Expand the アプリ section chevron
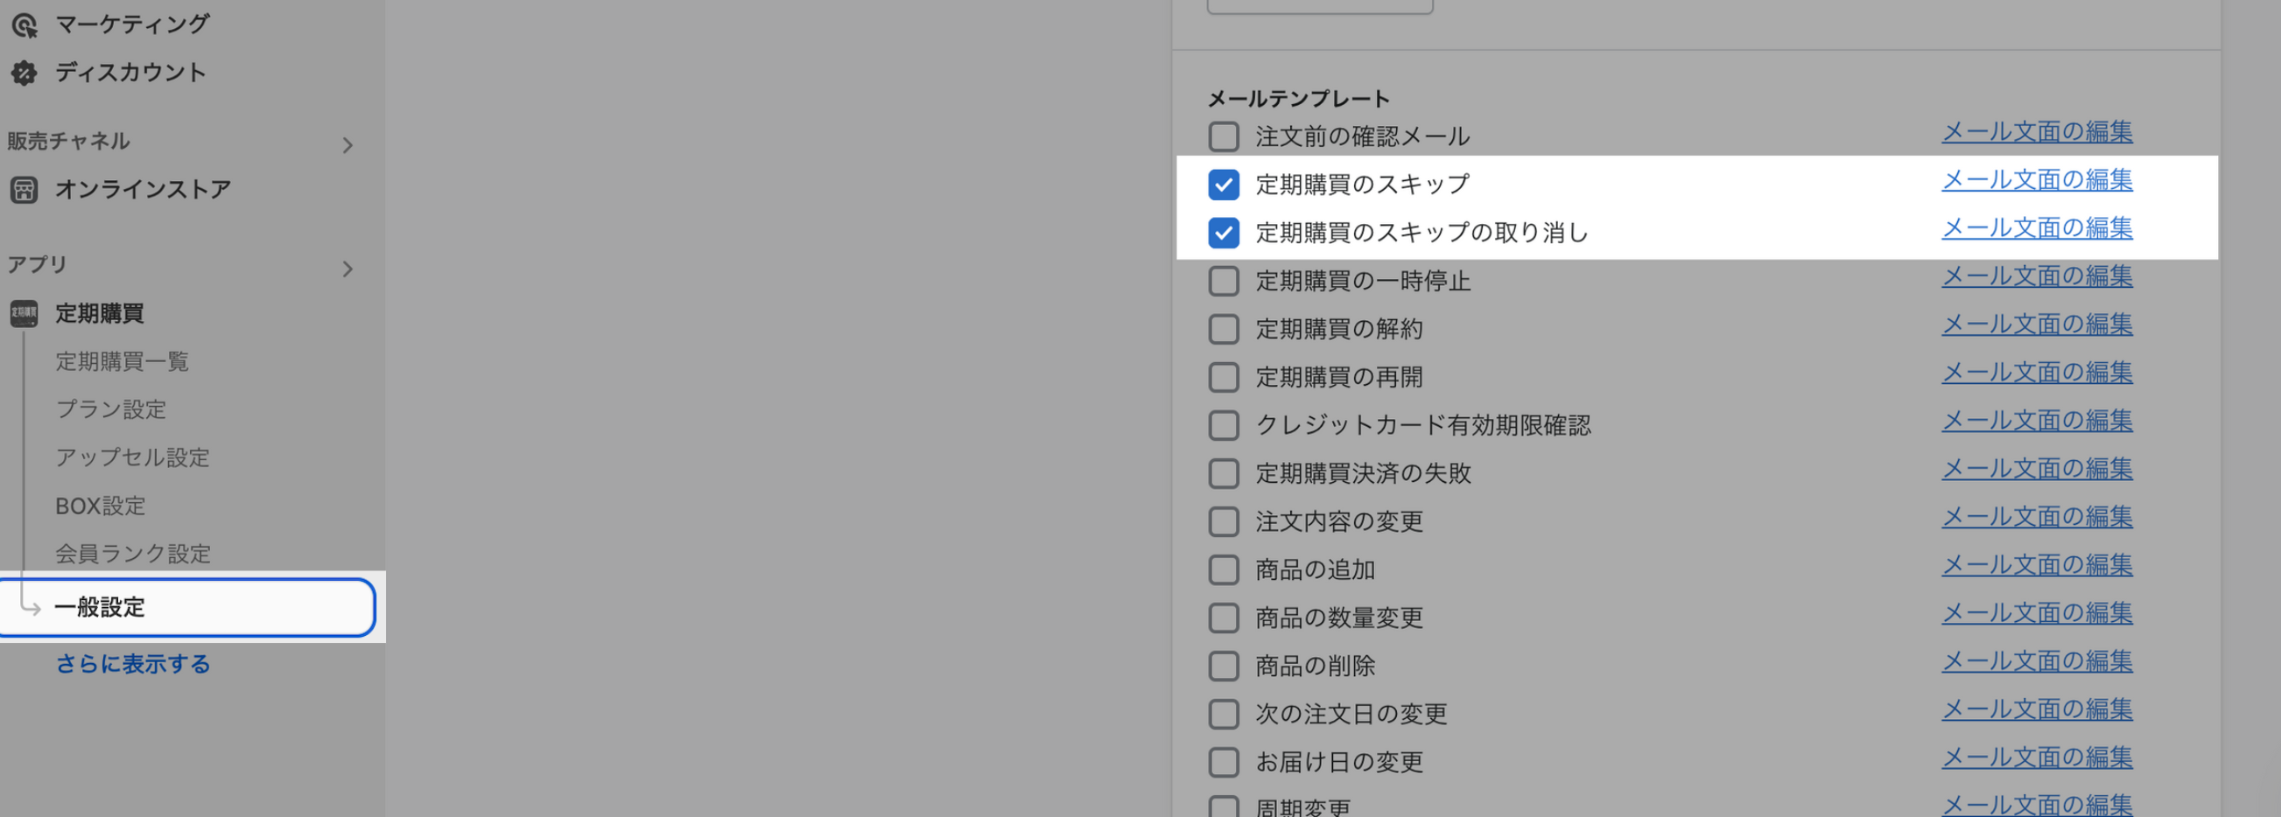This screenshot has height=817, width=2281. tap(347, 269)
